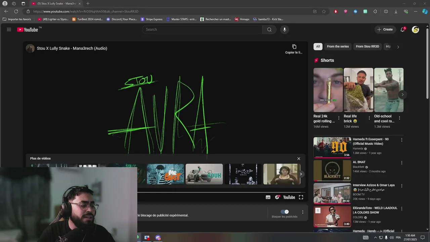430x242 pixels.
Task: Open Hameda - 90 Official Music Video title
Action: 371,141
